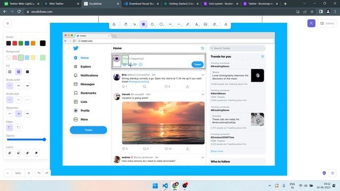Redo the last action
Image resolution: width=340 pixels, height=191 pixels.
pos(47,173)
